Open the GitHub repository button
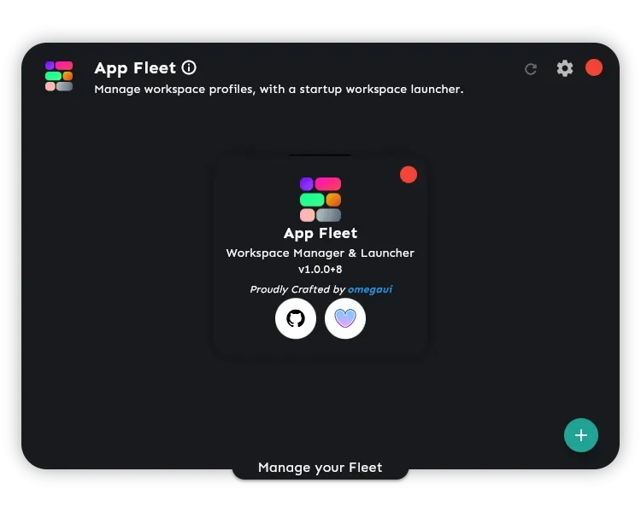This screenshot has height=512, width=641. (296, 318)
